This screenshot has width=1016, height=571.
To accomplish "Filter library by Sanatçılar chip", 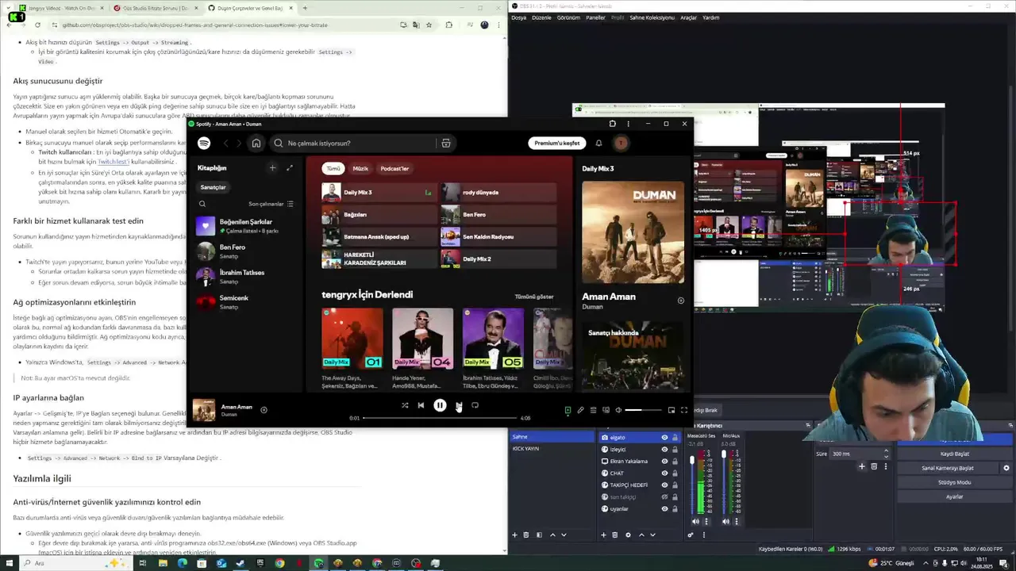I will pos(213,187).
